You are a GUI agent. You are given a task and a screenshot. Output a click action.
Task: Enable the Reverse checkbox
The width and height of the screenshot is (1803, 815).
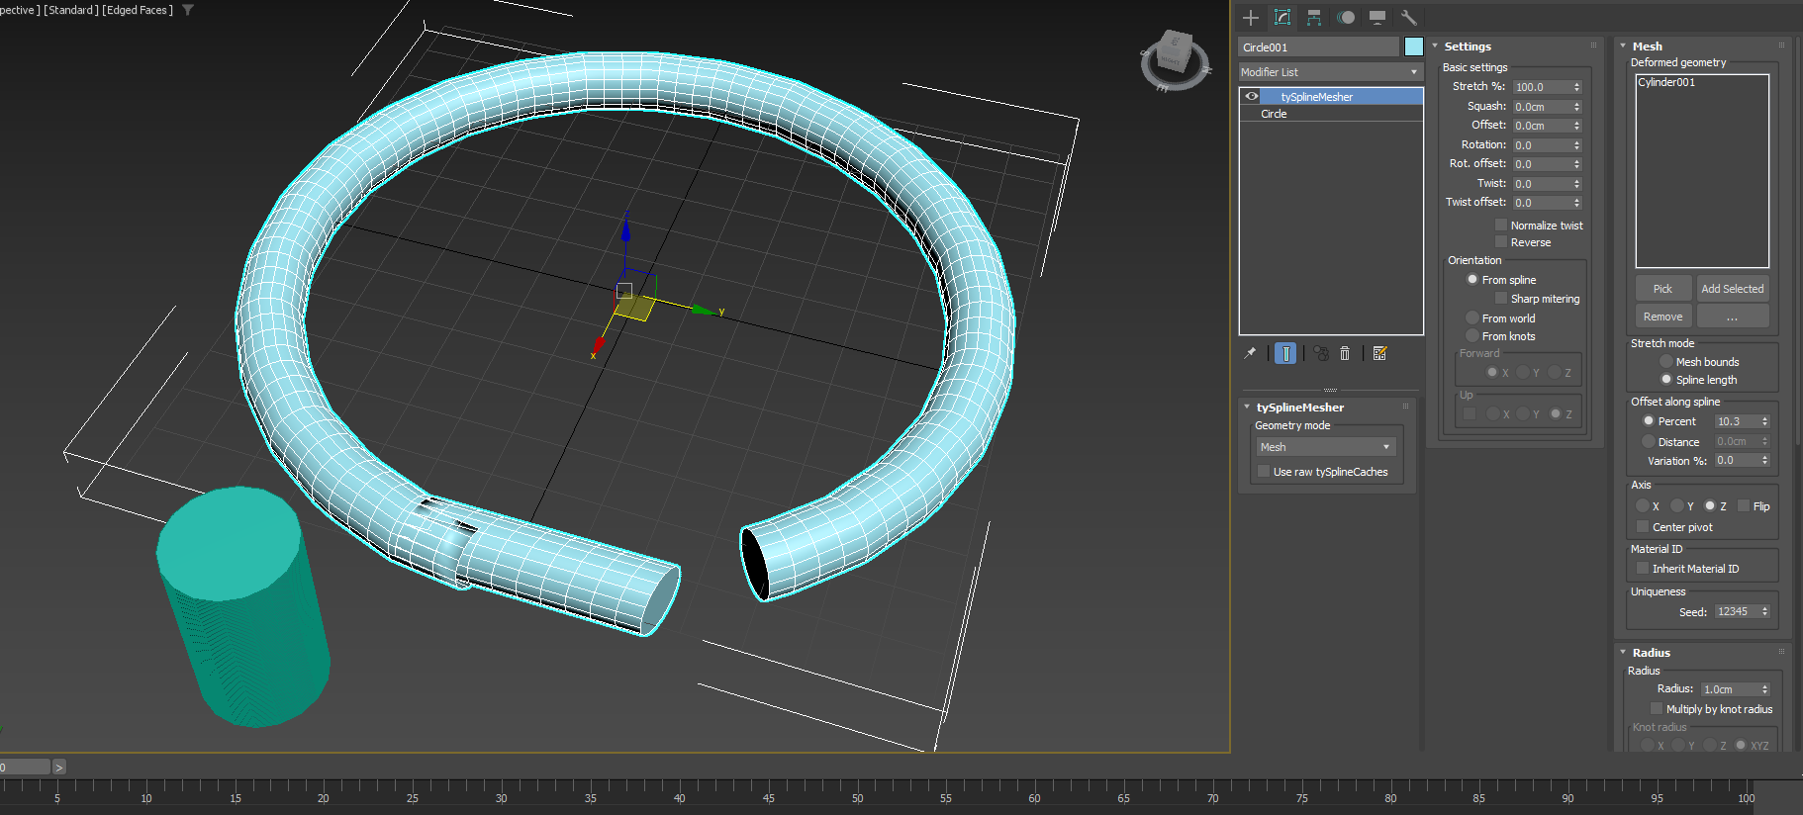point(1501,242)
